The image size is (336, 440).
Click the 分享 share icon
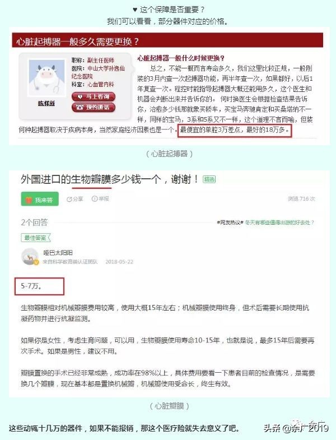75,199
